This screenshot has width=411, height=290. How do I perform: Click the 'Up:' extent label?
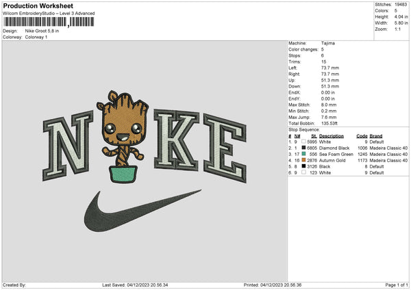(292, 80)
